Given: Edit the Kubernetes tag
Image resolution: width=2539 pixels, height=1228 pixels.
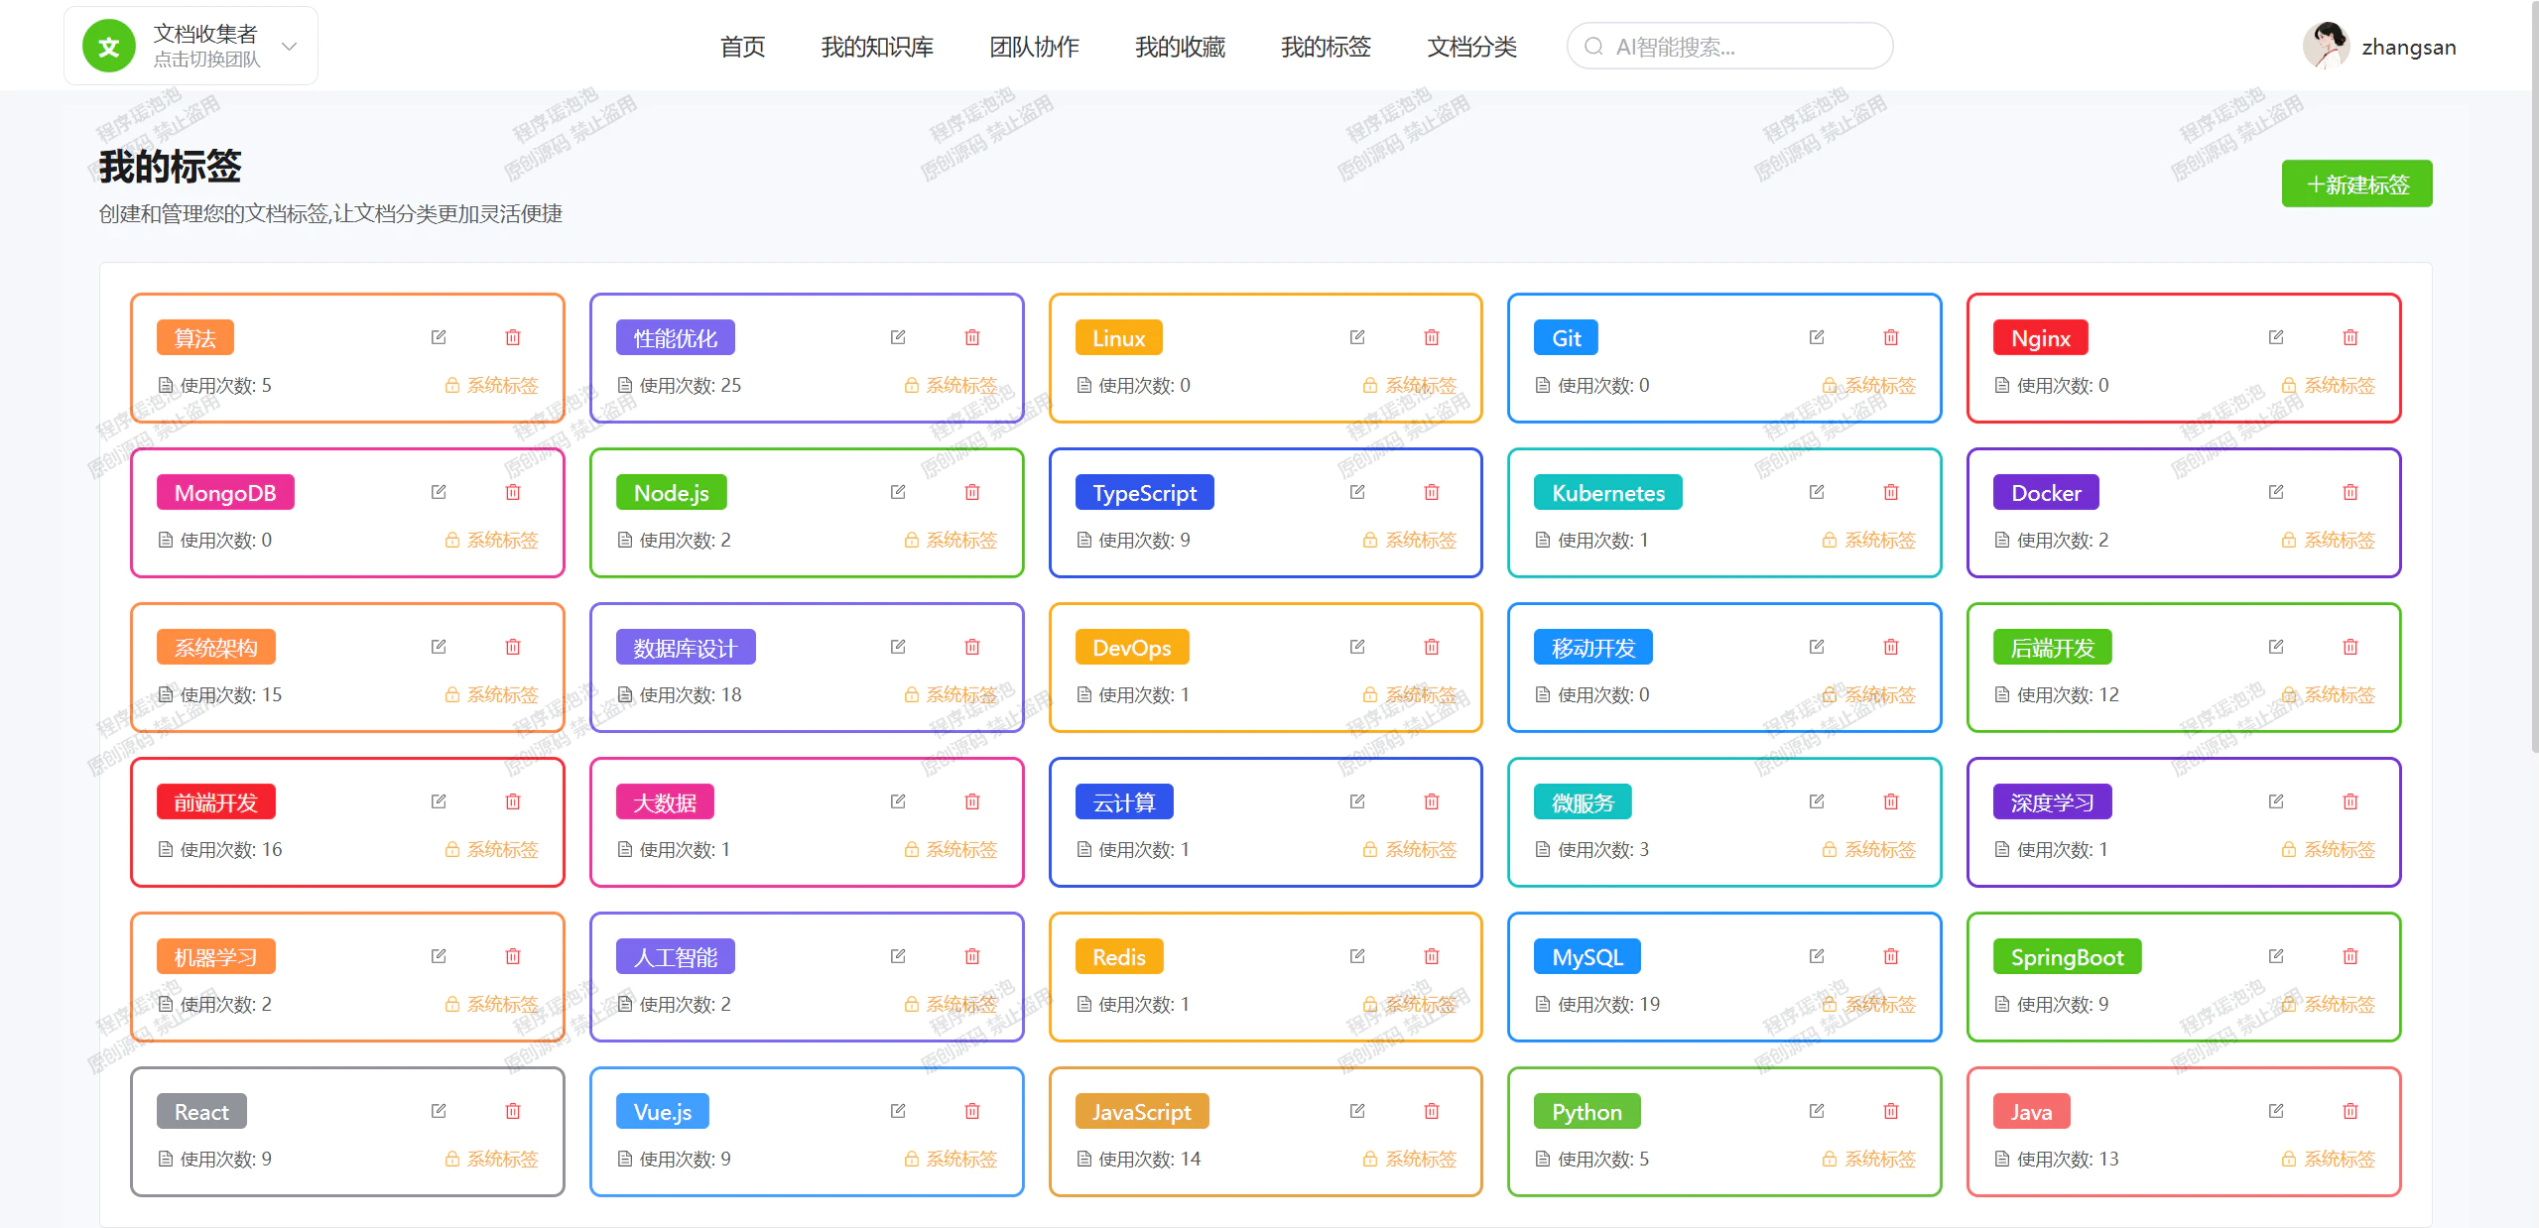Looking at the screenshot, I should click(x=1817, y=492).
